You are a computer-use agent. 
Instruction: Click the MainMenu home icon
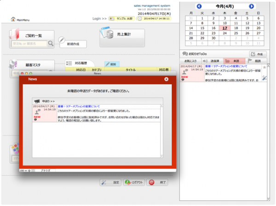13,19
